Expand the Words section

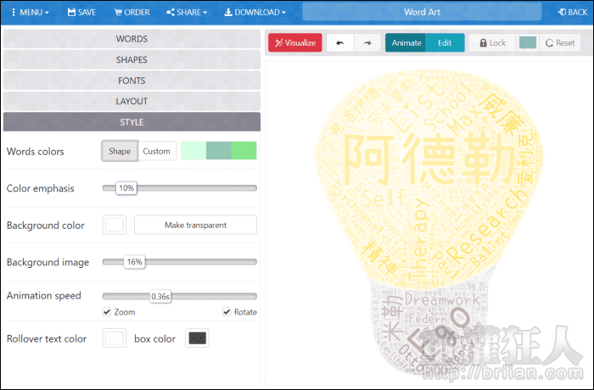(x=132, y=39)
